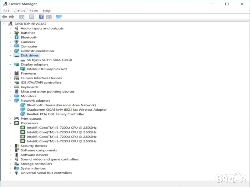Collapse the Network adapters category
Image resolution: width=250 pixels, height=187 pixels.
click(10, 101)
